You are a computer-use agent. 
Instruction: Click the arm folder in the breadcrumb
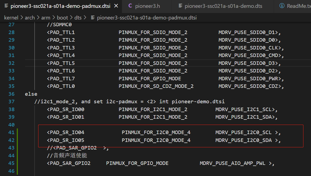(46, 18)
